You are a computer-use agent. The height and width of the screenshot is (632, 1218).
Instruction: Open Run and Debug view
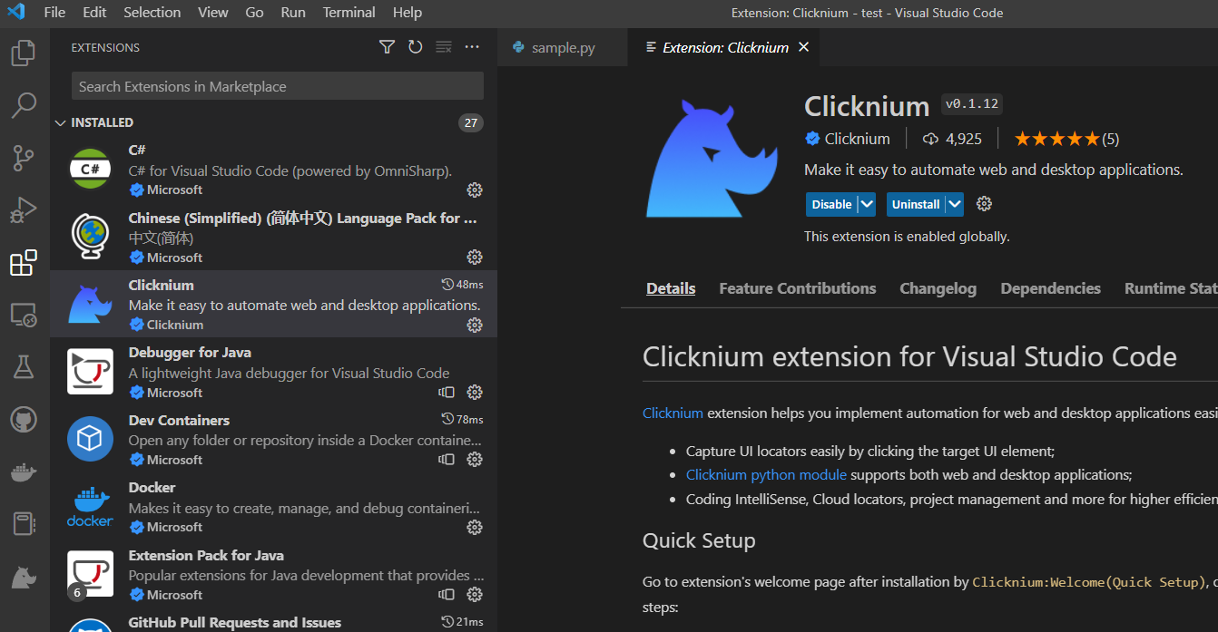(x=24, y=210)
